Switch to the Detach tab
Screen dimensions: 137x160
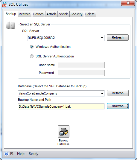click(x=38, y=14)
